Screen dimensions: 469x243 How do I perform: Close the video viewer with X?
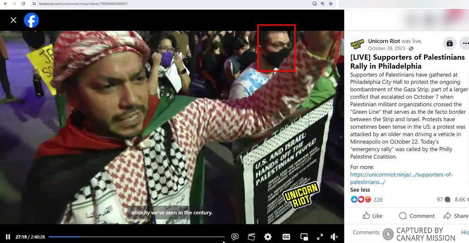tap(14, 20)
